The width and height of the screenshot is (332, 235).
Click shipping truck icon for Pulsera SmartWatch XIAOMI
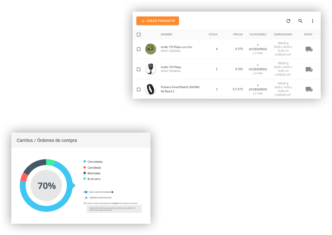tap(309, 89)
